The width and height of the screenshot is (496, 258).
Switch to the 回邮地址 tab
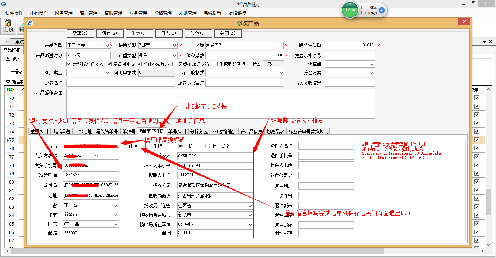tap(83, 132)
